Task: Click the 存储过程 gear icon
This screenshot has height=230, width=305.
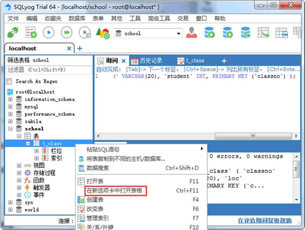Action: tap(28, 173)
